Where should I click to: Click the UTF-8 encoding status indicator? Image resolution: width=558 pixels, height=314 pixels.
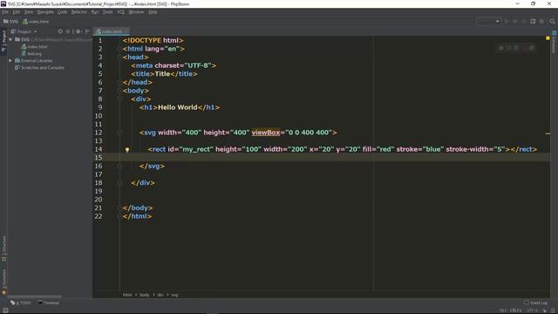point(532,311)
